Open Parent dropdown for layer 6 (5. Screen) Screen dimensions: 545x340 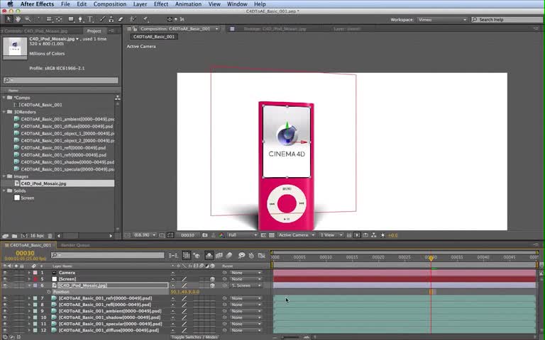coord(246,285)
